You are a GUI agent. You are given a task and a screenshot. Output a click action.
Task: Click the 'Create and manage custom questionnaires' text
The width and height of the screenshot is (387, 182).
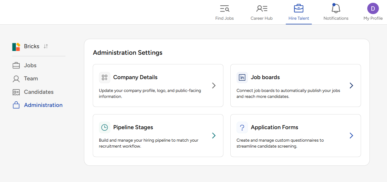pos(280,143)
